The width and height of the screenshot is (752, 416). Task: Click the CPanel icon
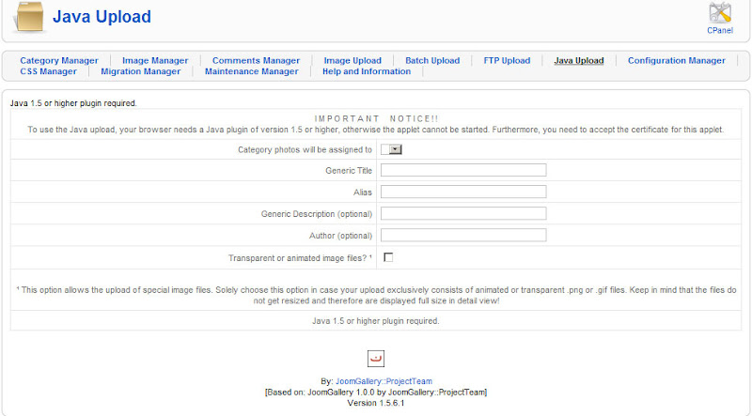pos(720,14)
